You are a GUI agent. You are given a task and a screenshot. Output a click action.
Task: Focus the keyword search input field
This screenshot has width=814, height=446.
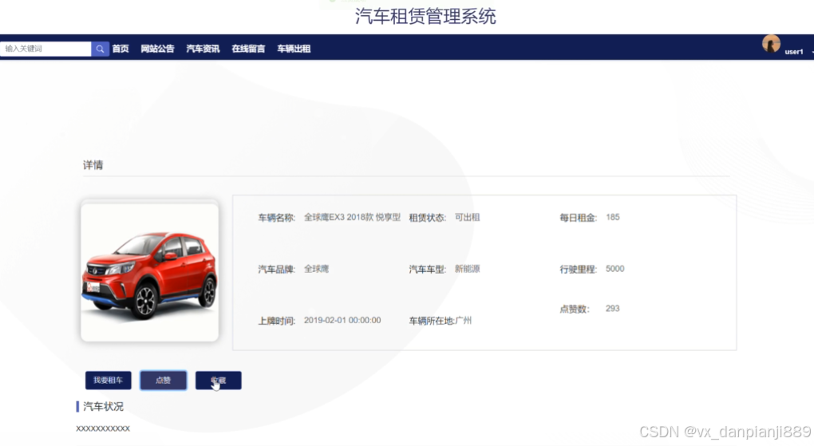[x=45, y=49]
